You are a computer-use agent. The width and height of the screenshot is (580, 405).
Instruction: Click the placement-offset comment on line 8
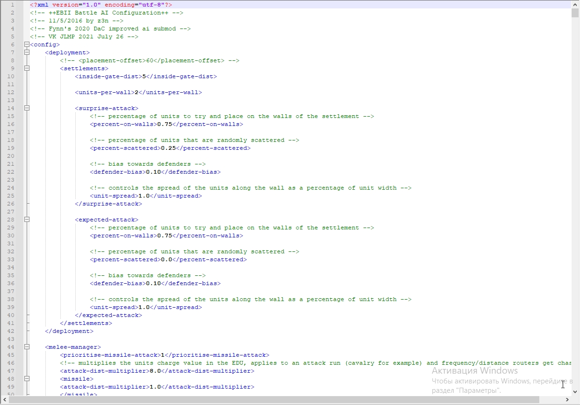tap(150, 60)
